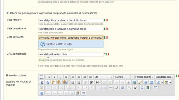Click the Caratteri vietati question mark icon
The width and height of the screenshot is (179, 100).
pos(43,44)
